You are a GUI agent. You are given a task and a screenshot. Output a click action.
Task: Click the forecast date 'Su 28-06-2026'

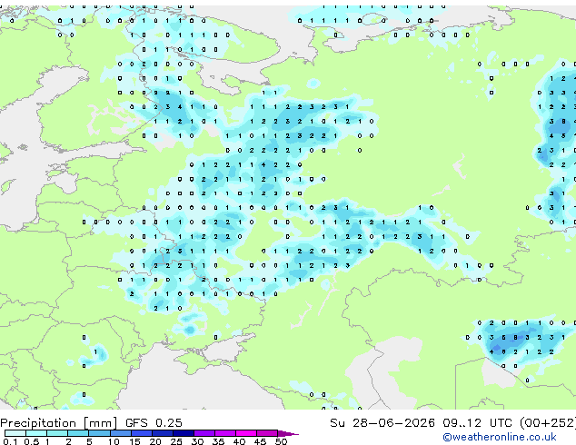(x=382, y=423)
